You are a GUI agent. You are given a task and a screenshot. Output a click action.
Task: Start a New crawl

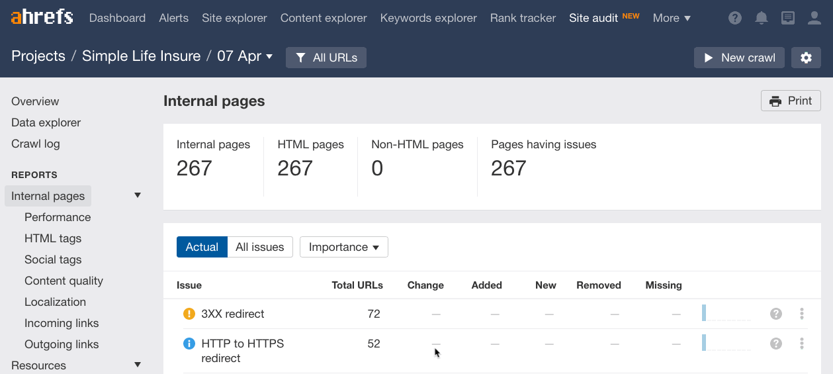tap(739, 58)
